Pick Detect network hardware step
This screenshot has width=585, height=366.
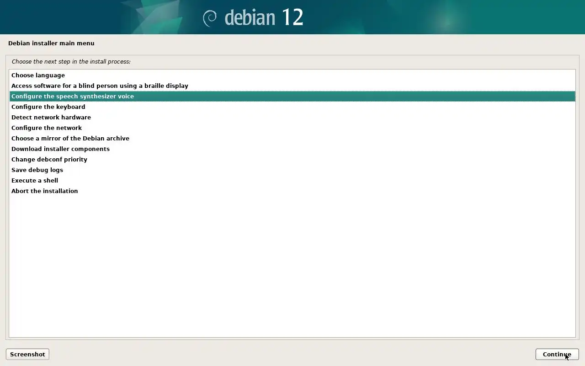point(292,117)
